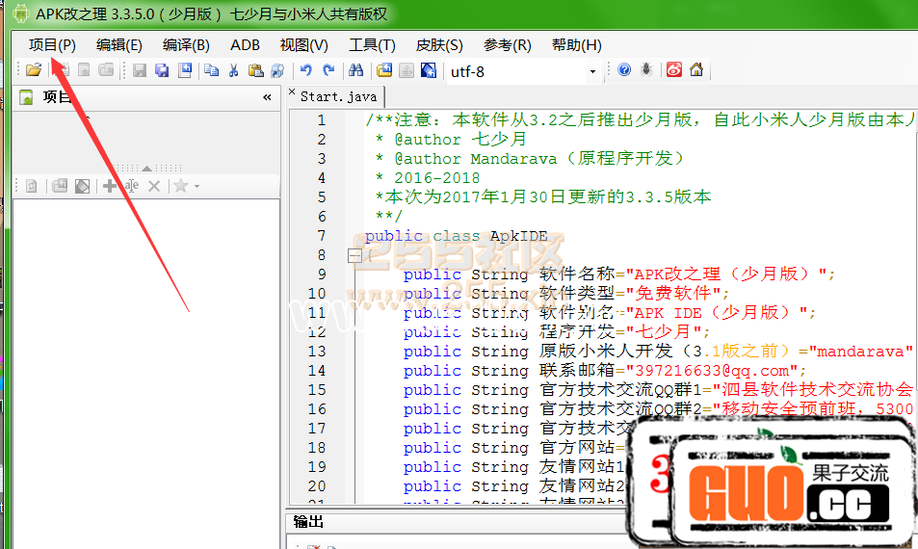Open the 工具(T) menu
918x549 pixels.
(x=372, y=45)
